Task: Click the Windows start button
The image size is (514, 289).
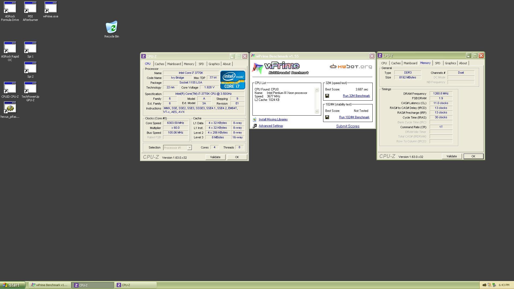Action: [x=13, y=285]
